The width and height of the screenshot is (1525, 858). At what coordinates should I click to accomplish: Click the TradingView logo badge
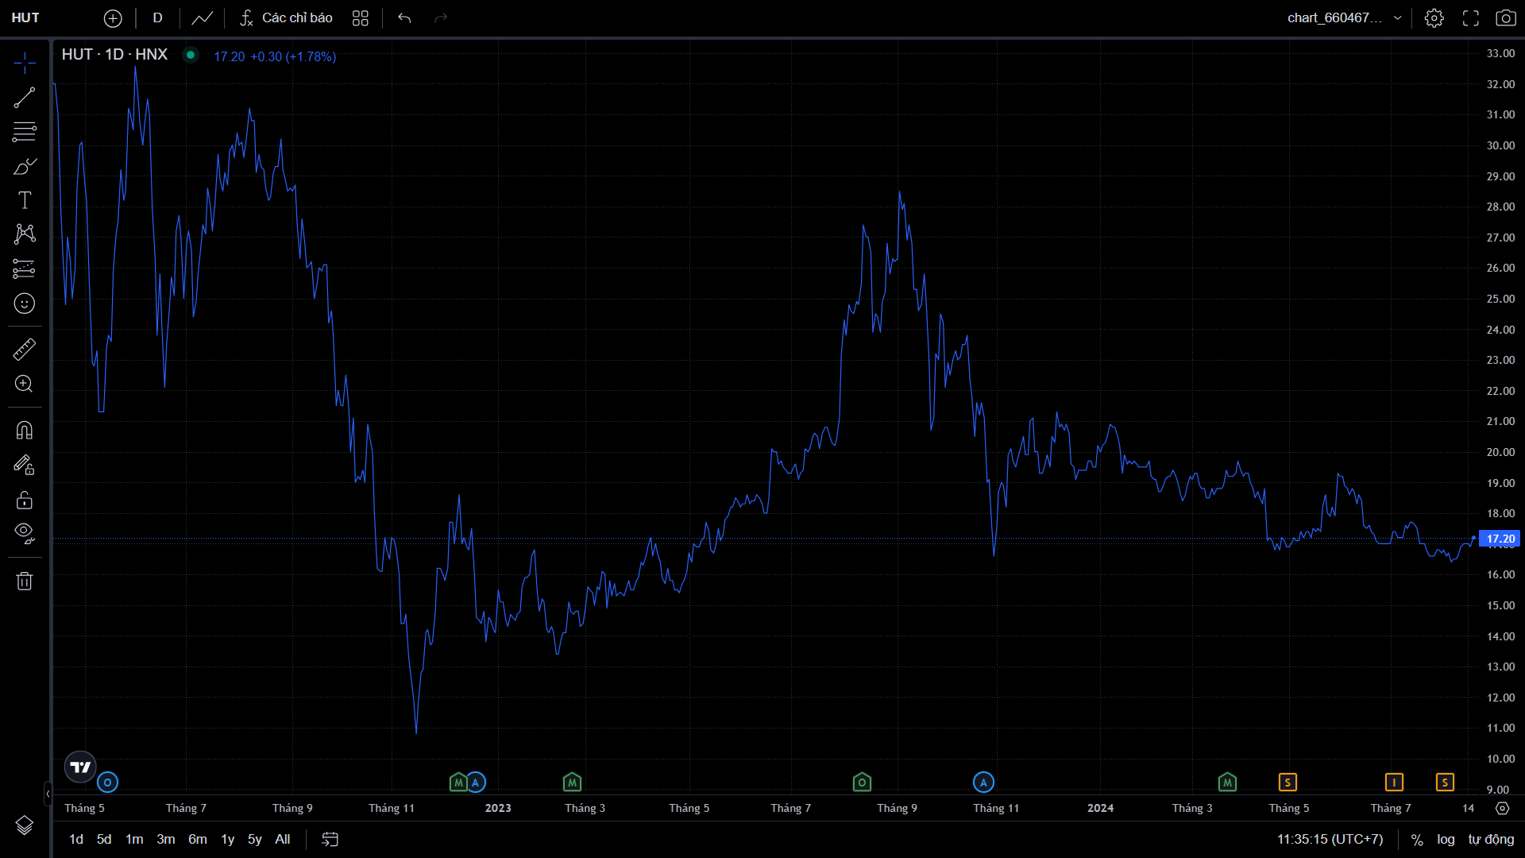point(80,767)
